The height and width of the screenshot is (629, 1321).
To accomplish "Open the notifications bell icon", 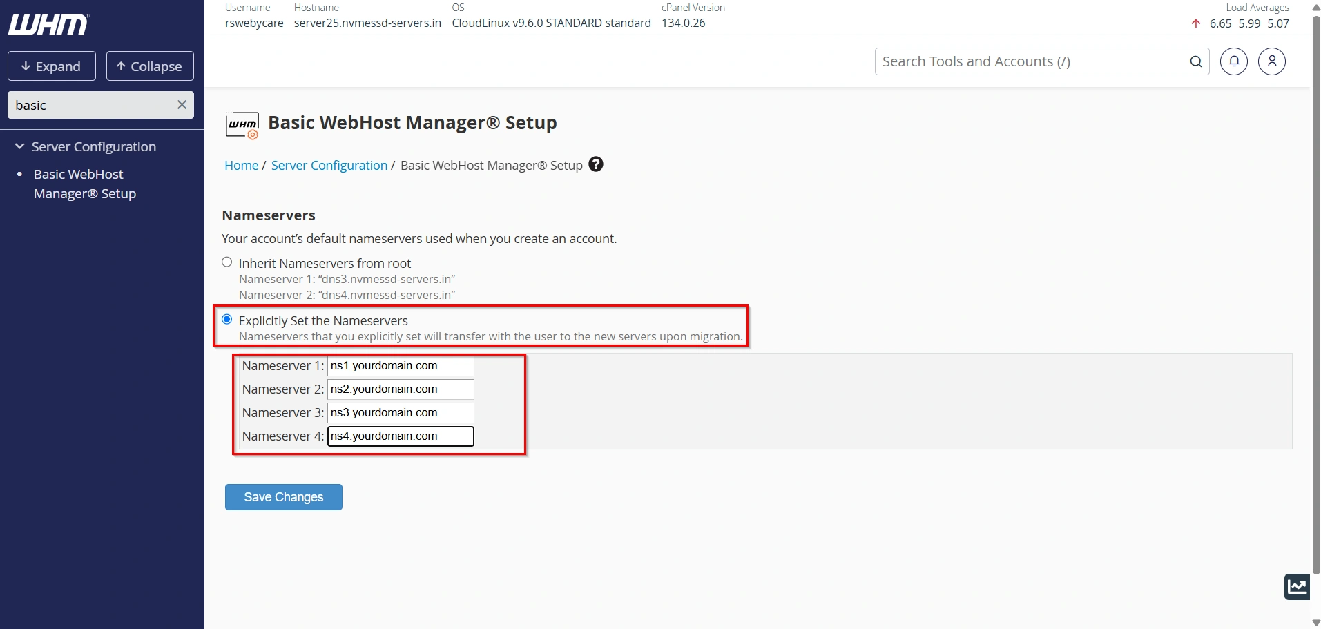I will pos(1234,61).
